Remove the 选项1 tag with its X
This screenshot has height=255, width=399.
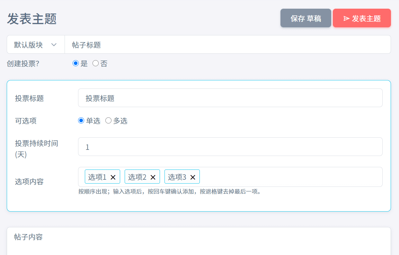[113, 177]
